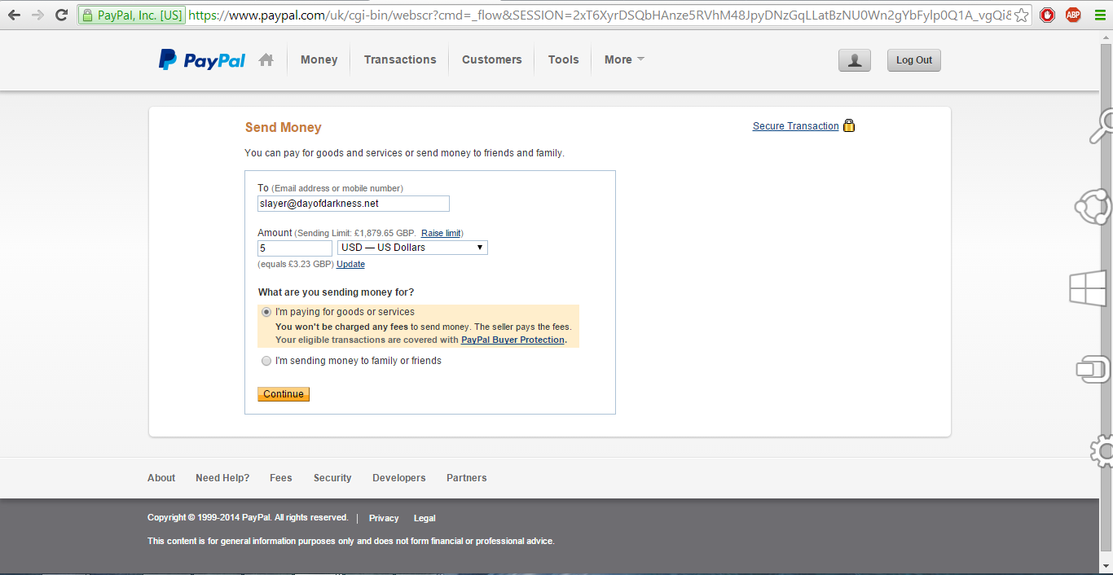Click the green PayPal, Inc. security badge

click(x=132, y=15)
